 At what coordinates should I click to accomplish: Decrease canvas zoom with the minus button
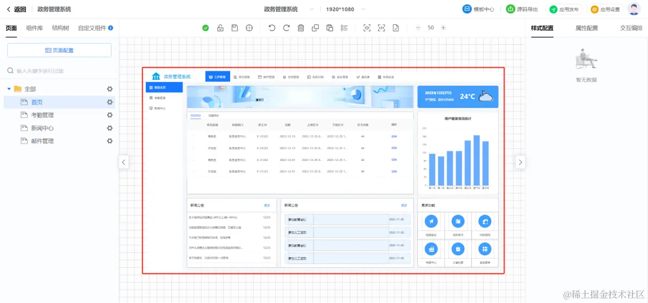[x=418, y=28]
